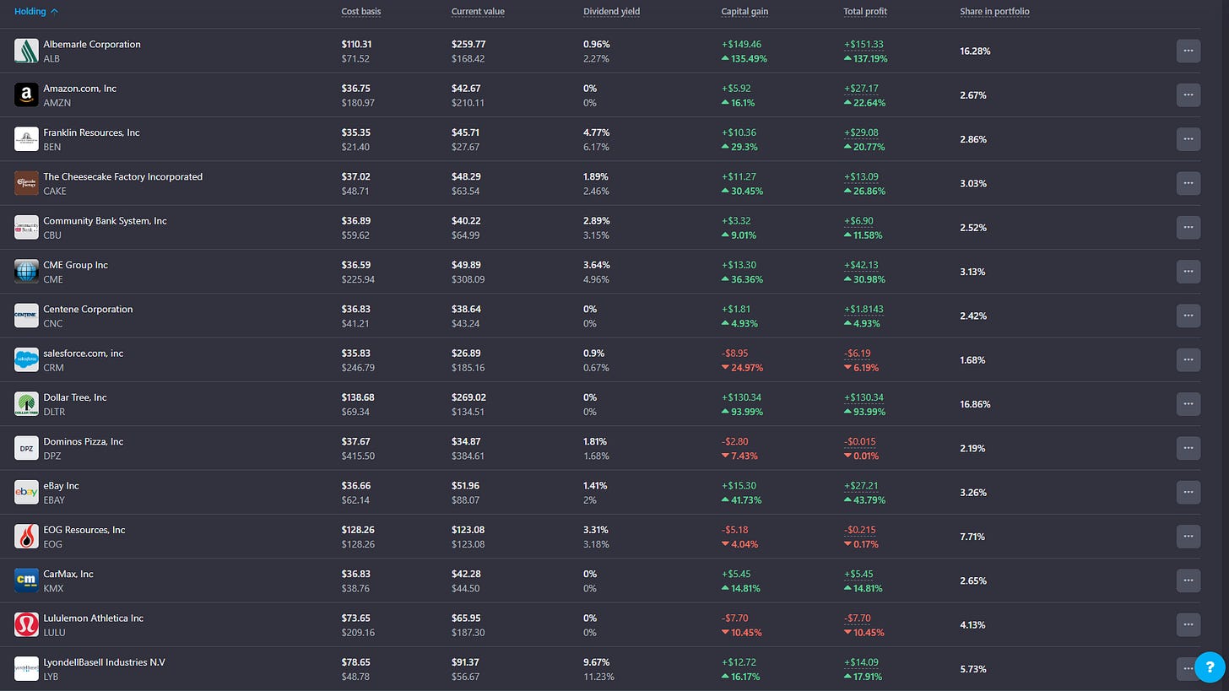
Task: Click the CarMax ticker symbol KMX
Action: point(53,588)
